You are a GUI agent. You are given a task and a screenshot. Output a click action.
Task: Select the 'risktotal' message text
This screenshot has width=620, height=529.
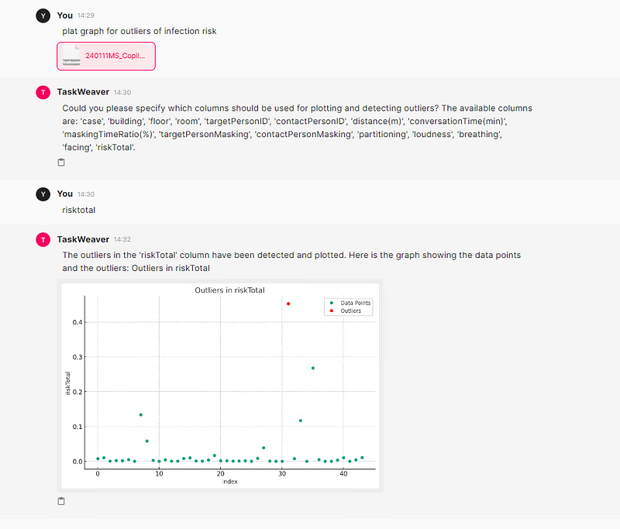pos(79,210)
